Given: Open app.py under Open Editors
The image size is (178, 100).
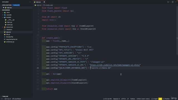Looking at the screenshot, I should 9,7.
